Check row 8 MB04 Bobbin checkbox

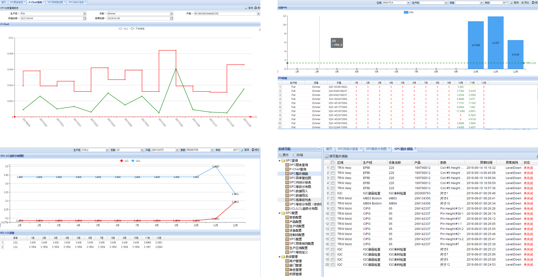coord(333,203)
